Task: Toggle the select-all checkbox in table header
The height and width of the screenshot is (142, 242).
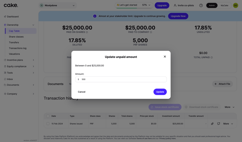Action: pos(48,116)
